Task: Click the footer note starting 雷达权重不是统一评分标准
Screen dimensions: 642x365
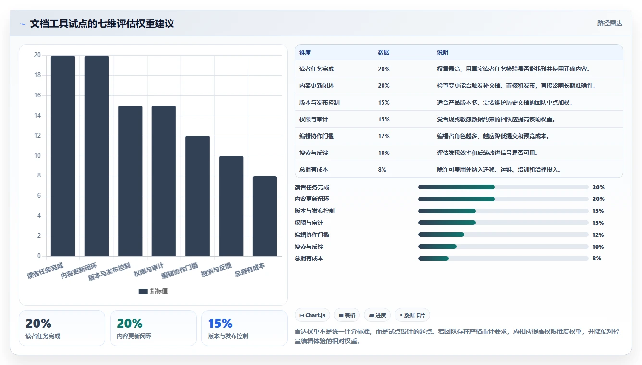Action: tap(457, 337)
